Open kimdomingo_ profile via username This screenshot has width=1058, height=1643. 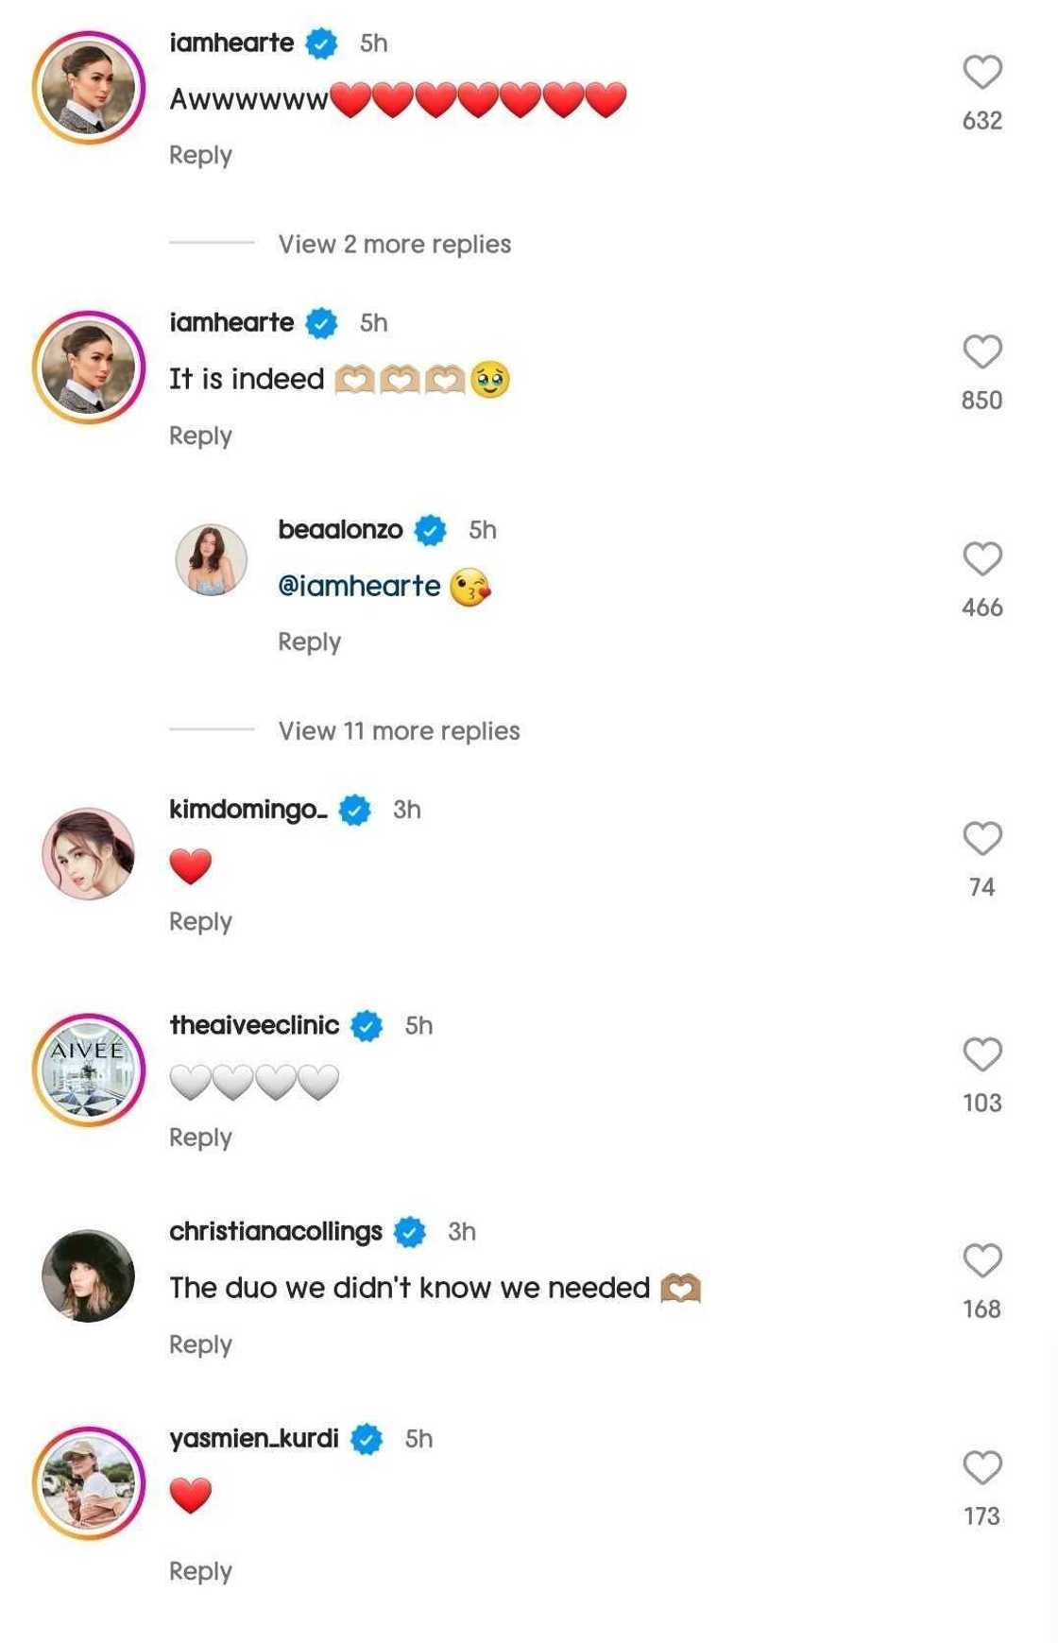pos(247,810)
